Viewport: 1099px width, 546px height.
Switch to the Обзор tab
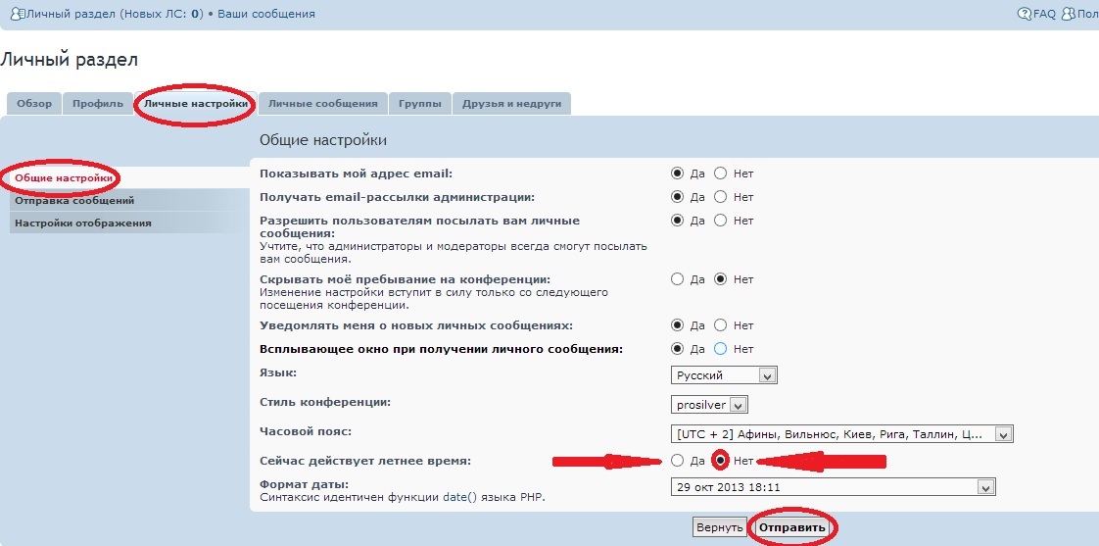[x=34, y=104]
